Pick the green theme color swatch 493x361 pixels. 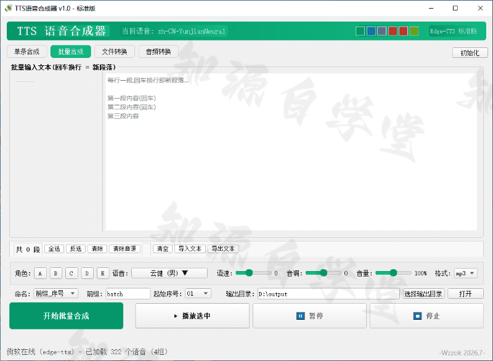point(360,31)
